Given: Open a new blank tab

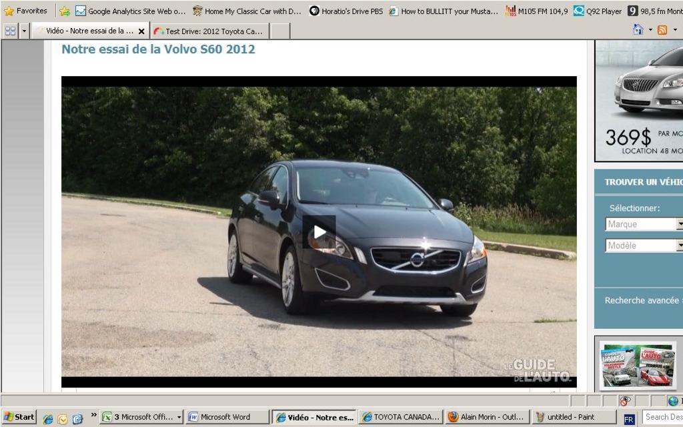Looking at the screenshot, I should click(x=280, y=31).
